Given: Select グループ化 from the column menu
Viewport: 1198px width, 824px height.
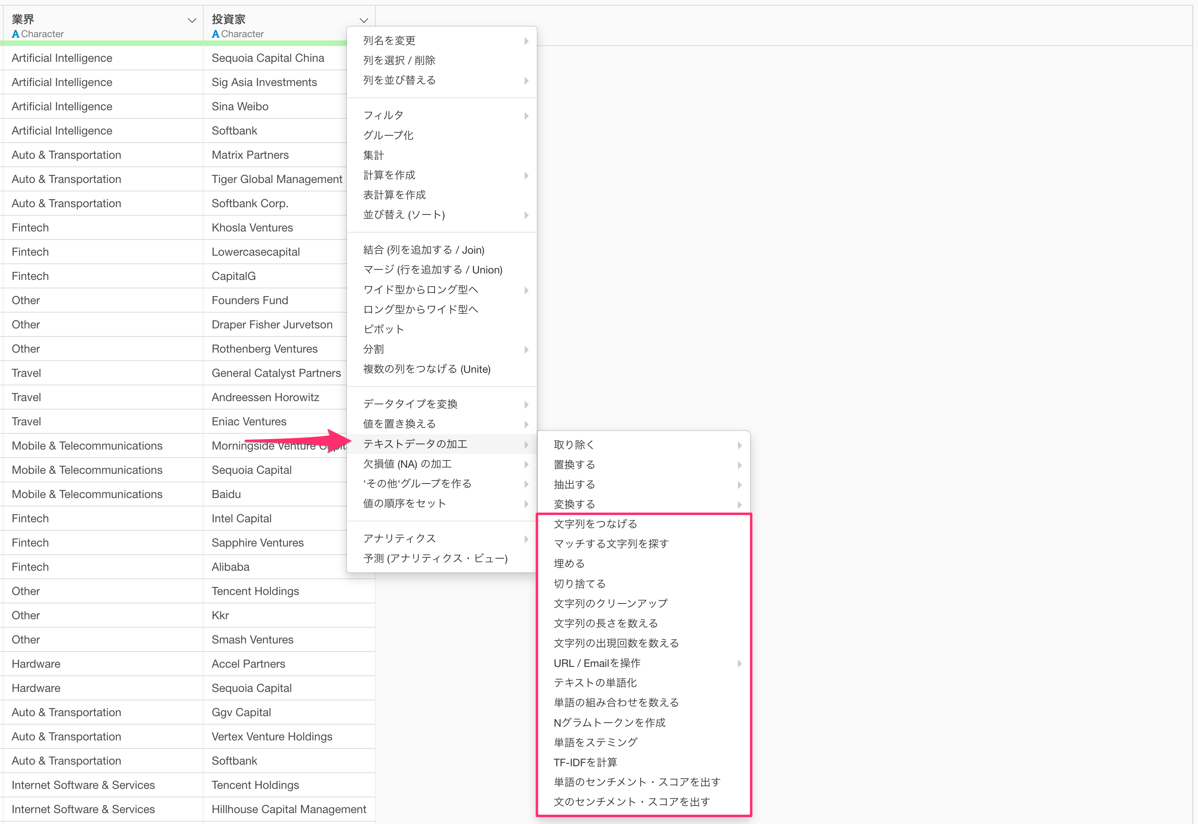Looking at the screenshot, I should [x=442, y=135].
